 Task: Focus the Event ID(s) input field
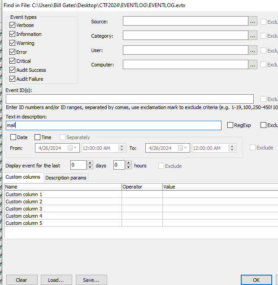pos(130,99)
